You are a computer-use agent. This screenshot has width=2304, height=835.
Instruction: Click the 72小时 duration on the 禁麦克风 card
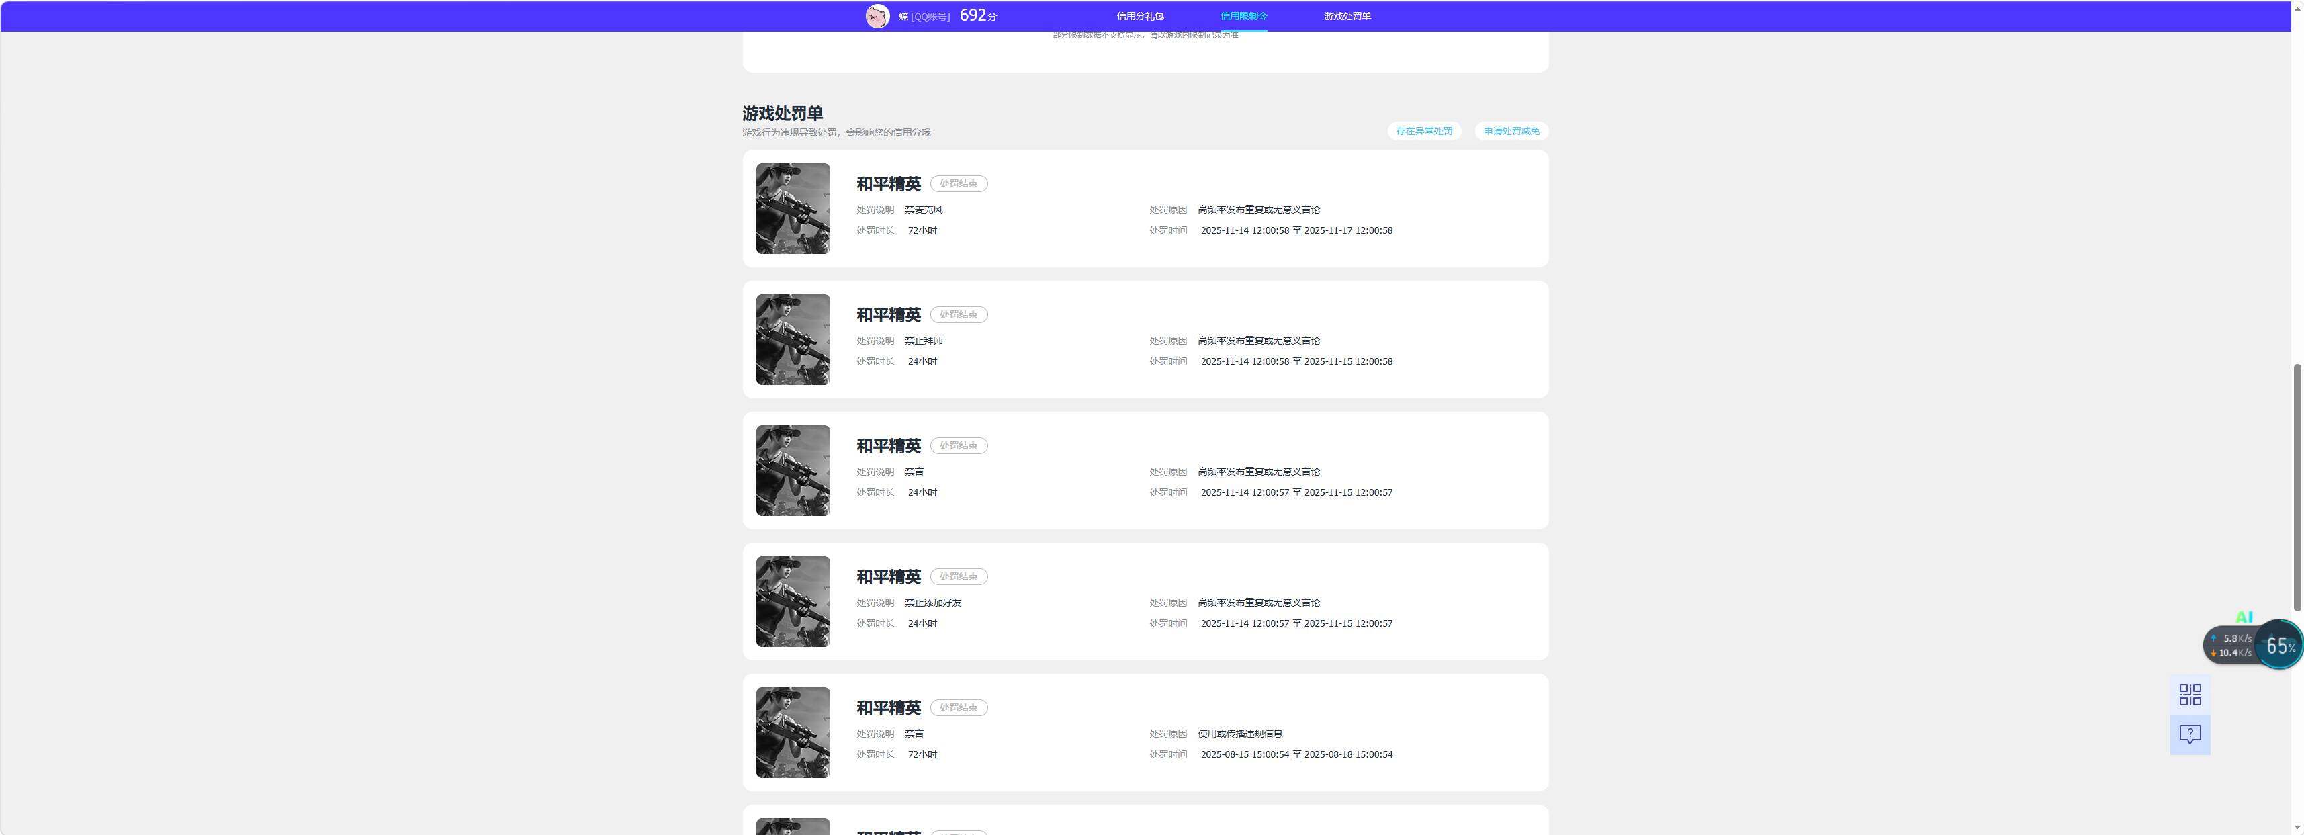click(922, 230)
